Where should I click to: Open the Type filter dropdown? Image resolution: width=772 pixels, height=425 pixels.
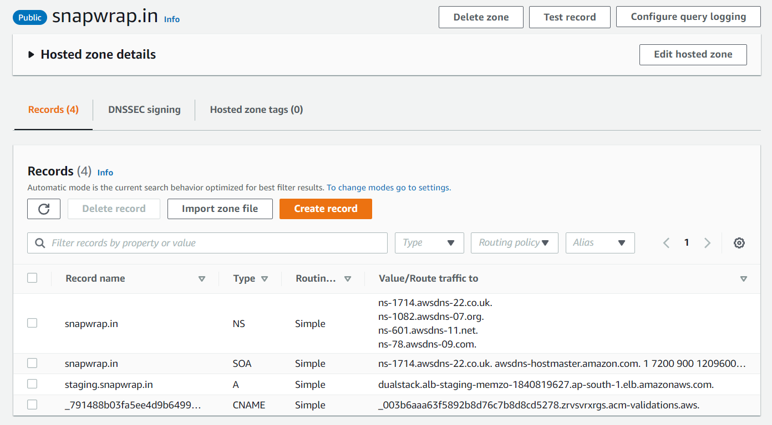pyautogui.click(x=429, y=243)
